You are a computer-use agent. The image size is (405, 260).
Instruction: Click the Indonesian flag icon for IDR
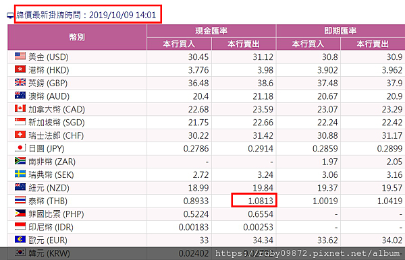coord(20,226)
